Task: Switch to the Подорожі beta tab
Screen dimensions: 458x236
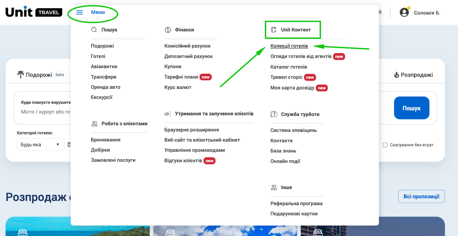Action: click(39, 75)
